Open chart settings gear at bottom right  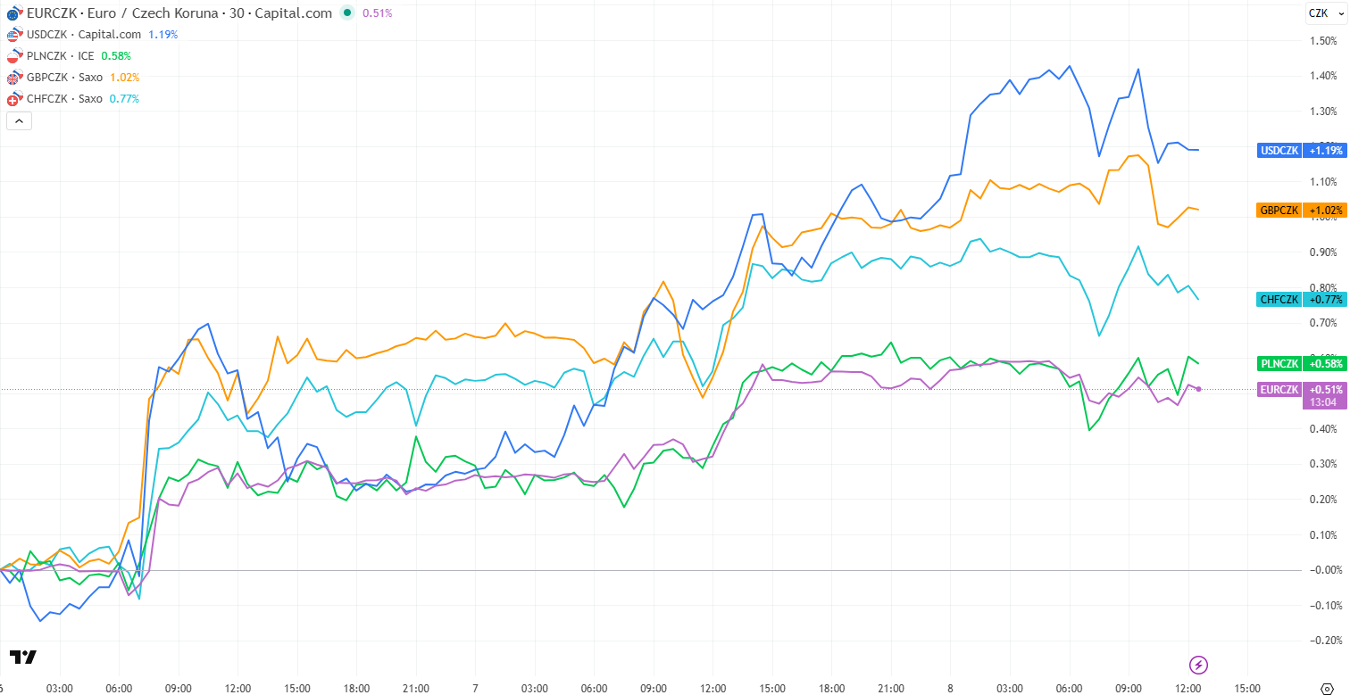pos(1325,688)
